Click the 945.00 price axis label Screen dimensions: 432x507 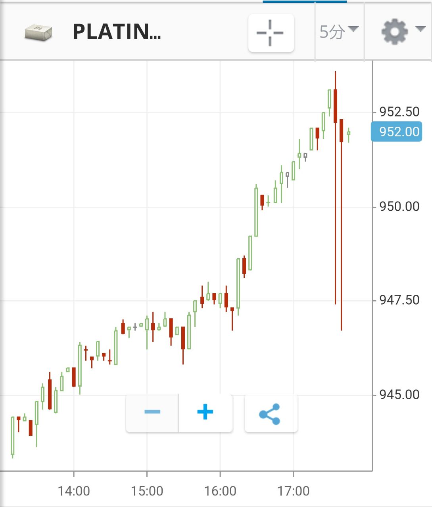399,395
